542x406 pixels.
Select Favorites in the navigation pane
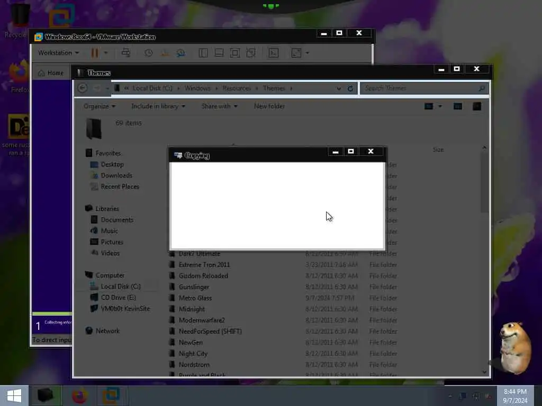pos(108,153)
